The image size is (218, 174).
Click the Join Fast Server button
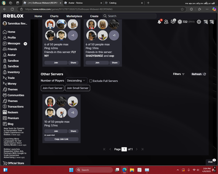pyautogui.click(x=52, y=88)
